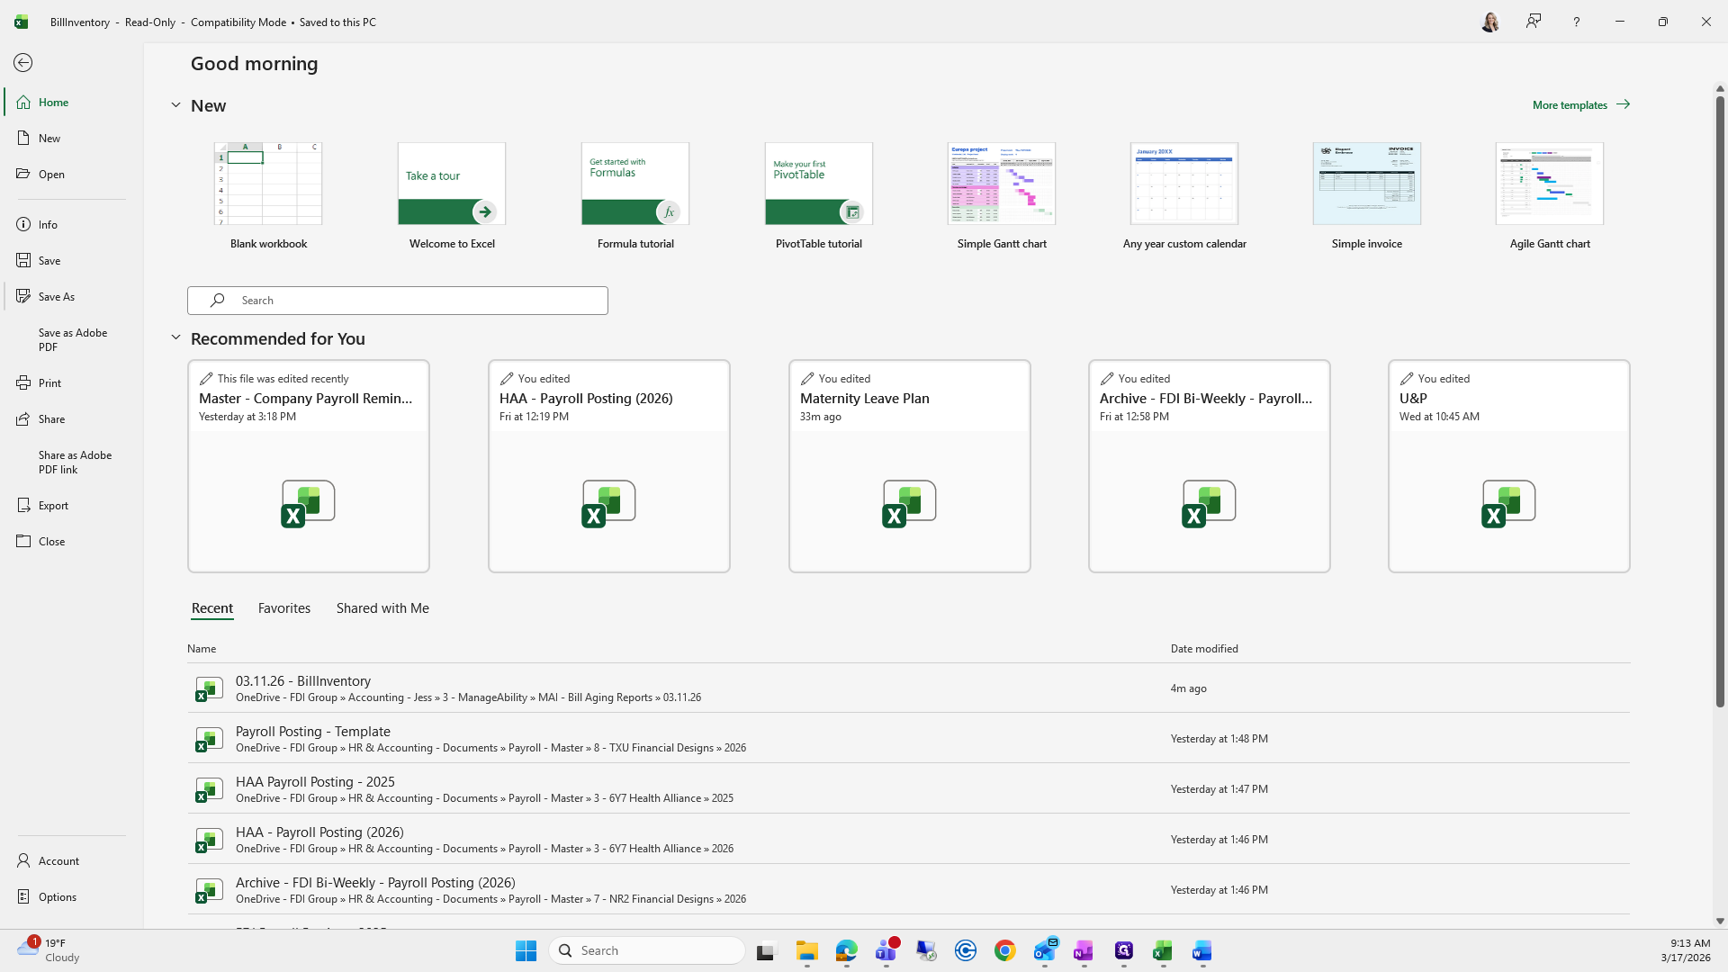
Task: Open Account settings in the sidebar
Action: 58,860
